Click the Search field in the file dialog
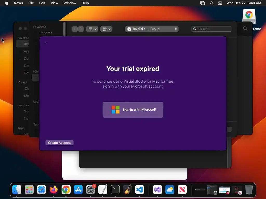 [211, 29]
